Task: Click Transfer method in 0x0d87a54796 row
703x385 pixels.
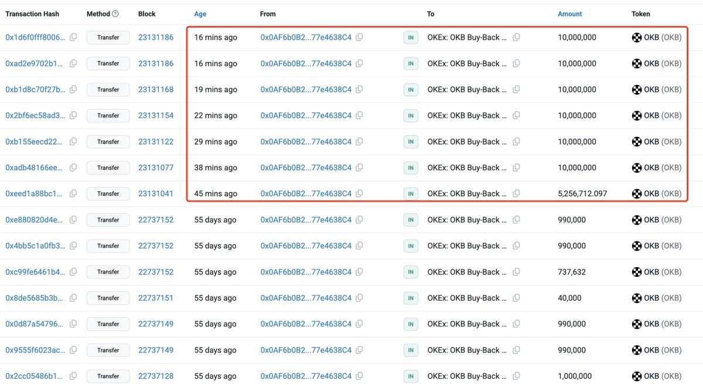Action: pos(108,324)
